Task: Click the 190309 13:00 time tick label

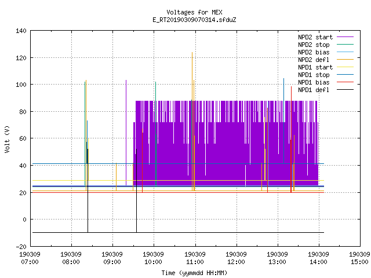Action: pos(277,258)
